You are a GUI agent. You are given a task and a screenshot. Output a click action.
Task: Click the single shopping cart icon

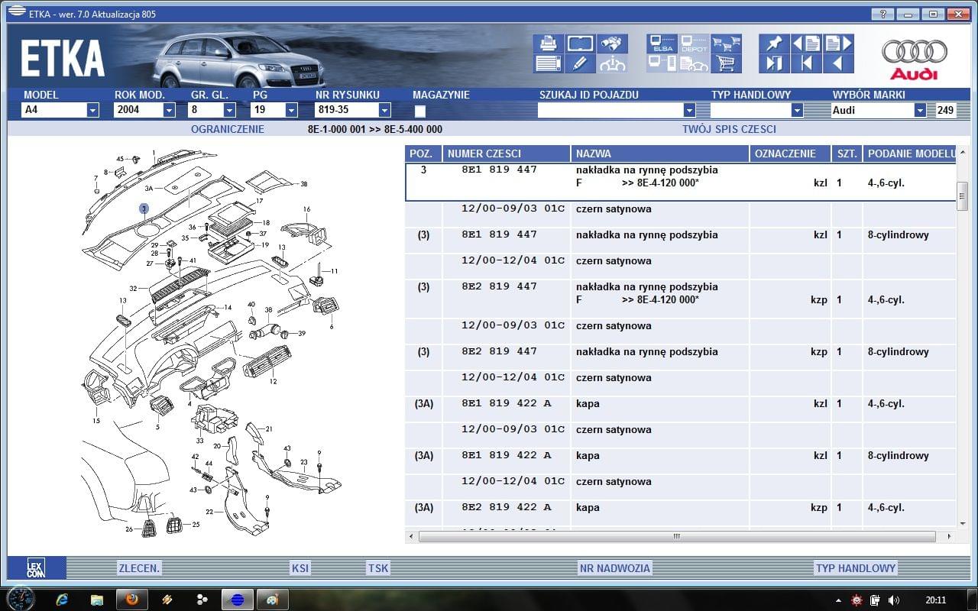click(726, 63)
